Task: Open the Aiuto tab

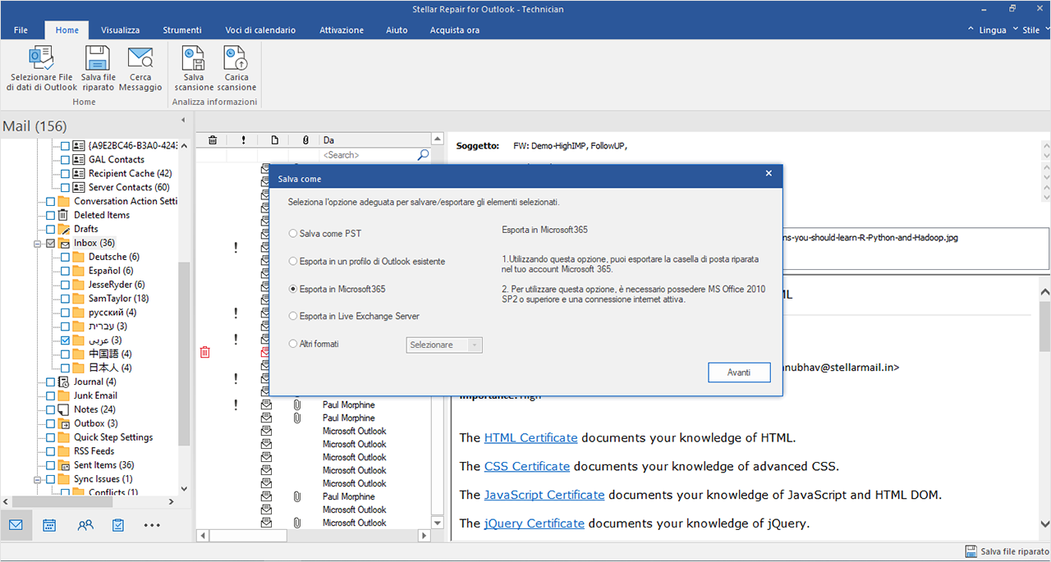Action: coord(397,30)
